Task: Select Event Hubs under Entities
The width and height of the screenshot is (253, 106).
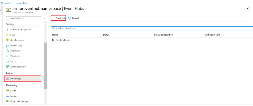Action: [x=23, y=79]
